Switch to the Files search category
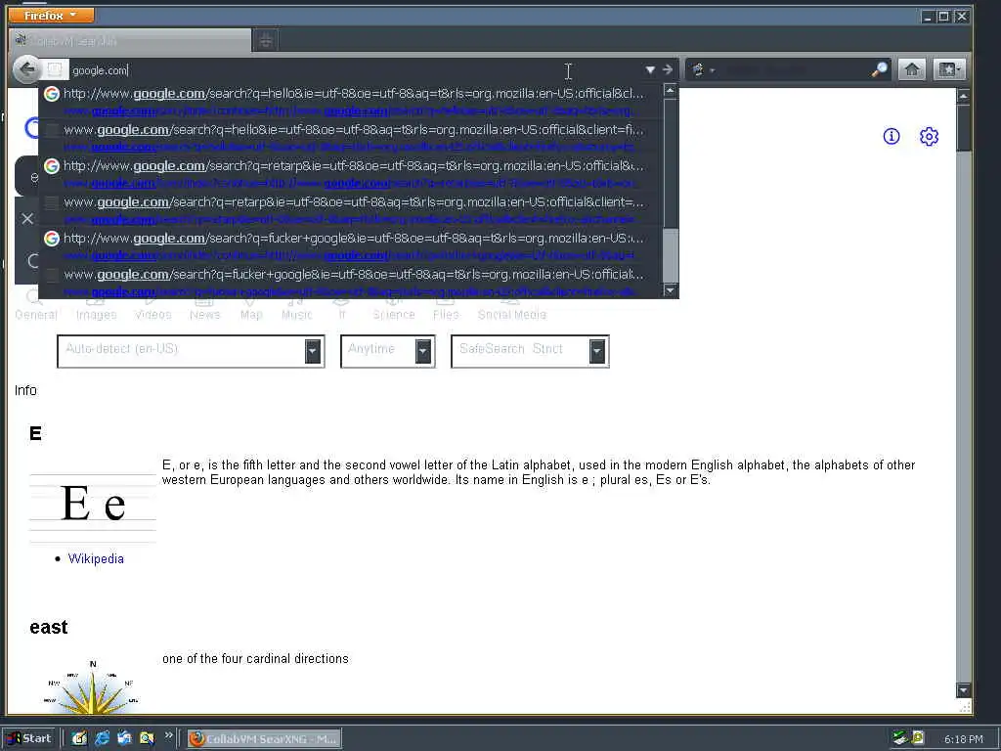 tap(446, 308)
